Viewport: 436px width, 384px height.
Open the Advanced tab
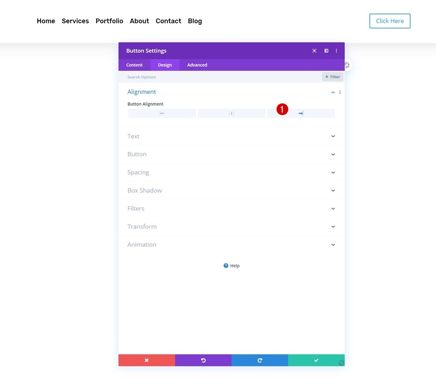pos(197,65)
